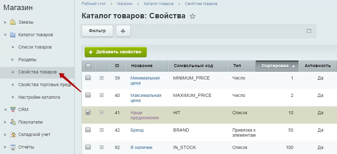Click the CRM funnel icon
The width and height of the screenshot is (337, 154).
13,110
